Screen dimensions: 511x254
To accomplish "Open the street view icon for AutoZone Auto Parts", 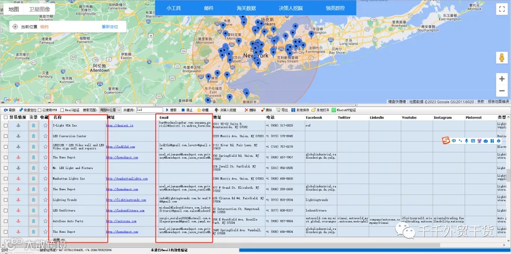I will click(x=33, y=221).
